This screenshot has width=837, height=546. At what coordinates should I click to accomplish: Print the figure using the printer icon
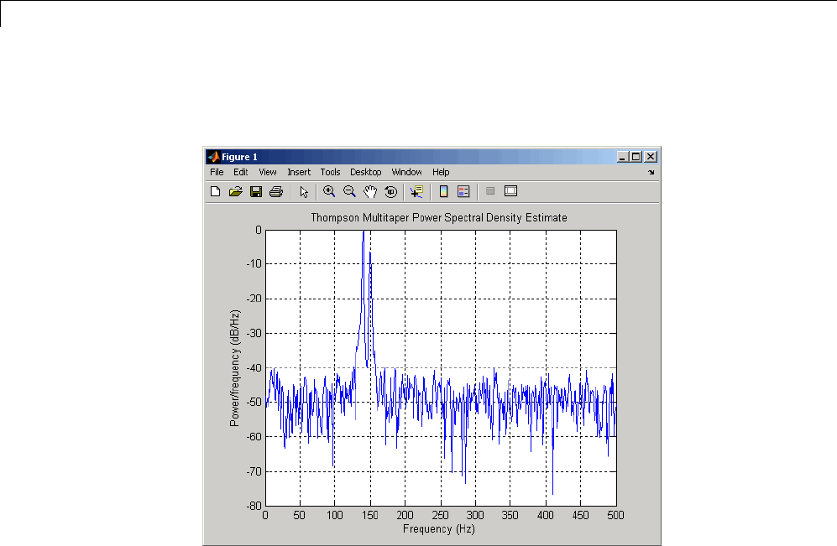click(275, 191)
